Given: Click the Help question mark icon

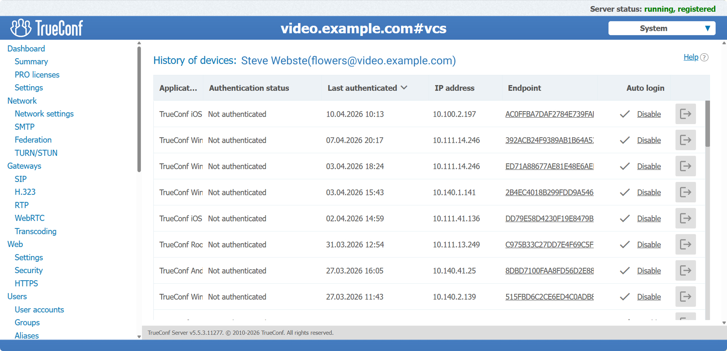Looking at the screenshot, I should 704,57.
